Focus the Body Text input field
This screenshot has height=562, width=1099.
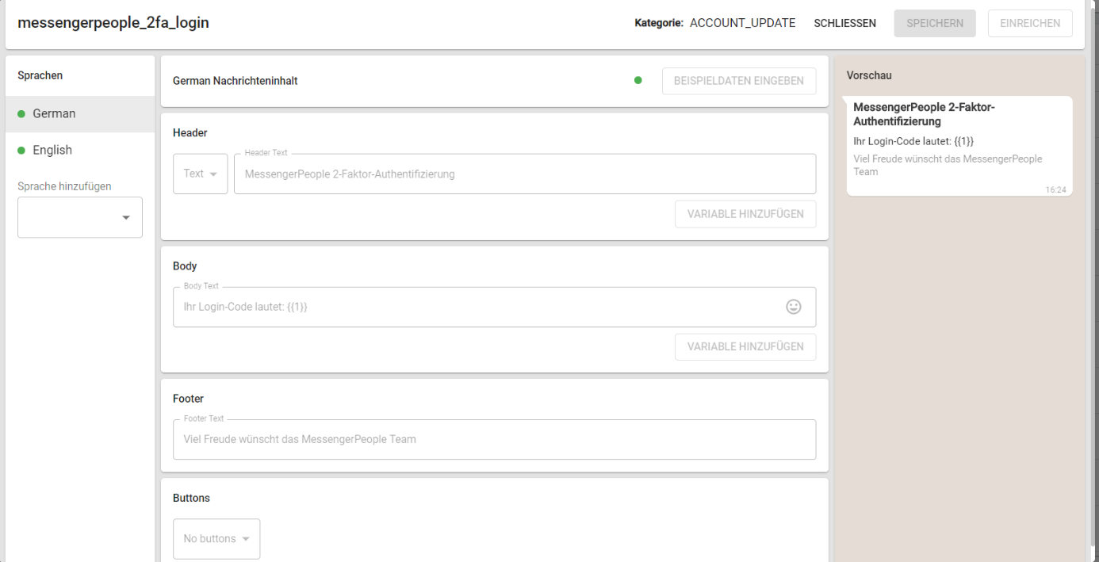click(x=494, y=307)
